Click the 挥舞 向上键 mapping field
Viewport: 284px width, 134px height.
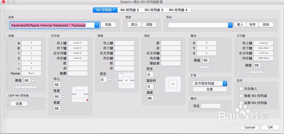tap(124, 43)
